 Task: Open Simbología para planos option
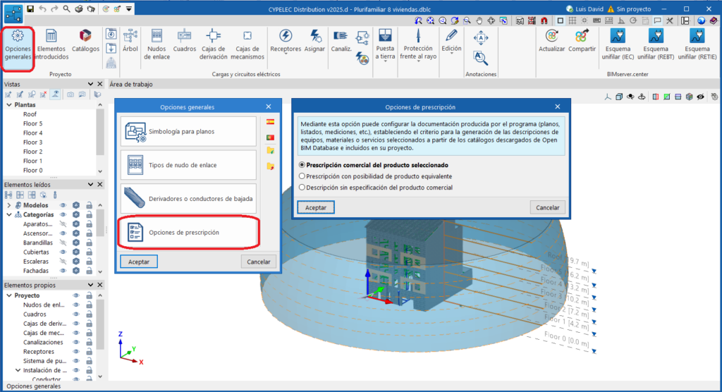[188, 131]
